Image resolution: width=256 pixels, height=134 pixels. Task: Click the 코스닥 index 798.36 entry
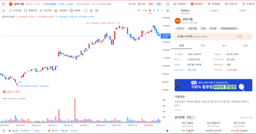(63, 131)
